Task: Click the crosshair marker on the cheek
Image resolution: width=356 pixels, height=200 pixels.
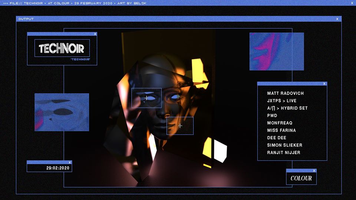Action: coord(180,126)
